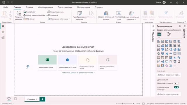
Task: Insert a matrix visual
Action: (171, 58)
